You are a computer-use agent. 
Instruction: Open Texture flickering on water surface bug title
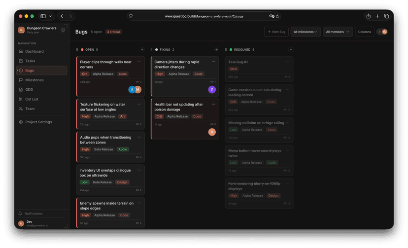(x=102, y=107)
